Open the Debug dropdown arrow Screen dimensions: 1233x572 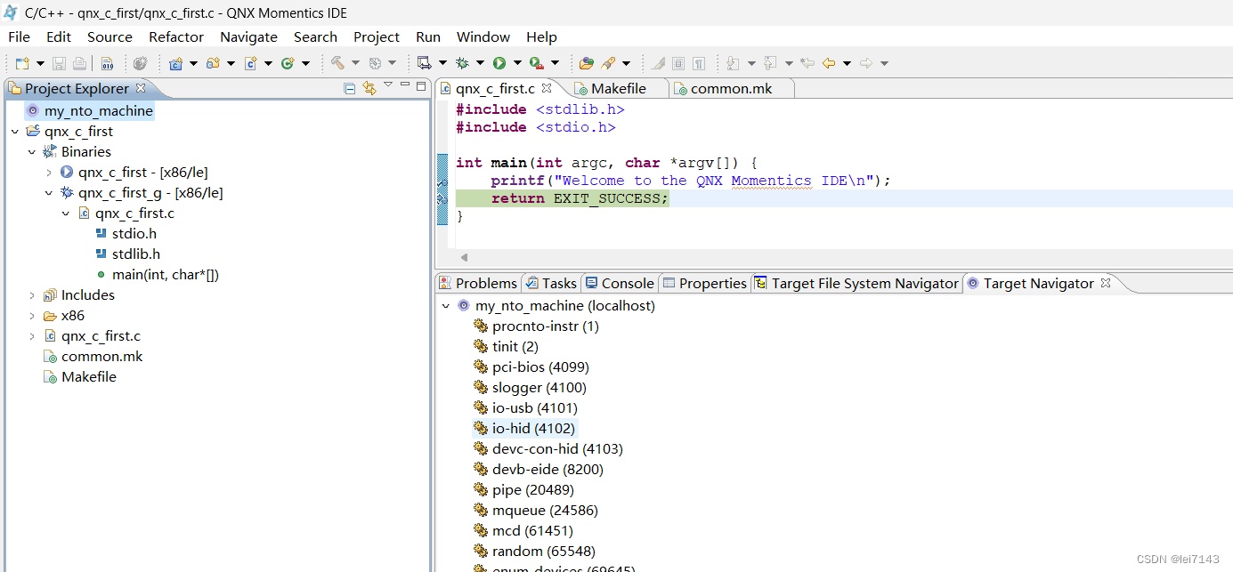pyautogui.click(x=480, y=63)
